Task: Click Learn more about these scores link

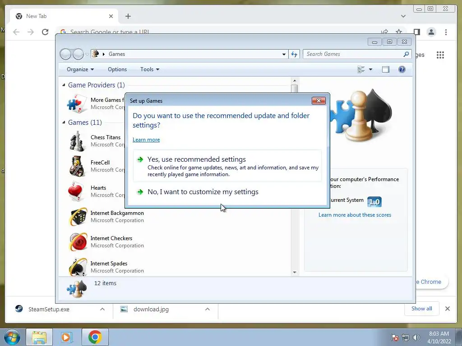Action: point(355,215)
